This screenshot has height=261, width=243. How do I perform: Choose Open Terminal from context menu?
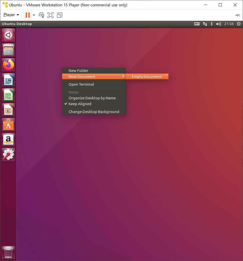point(94,84)
